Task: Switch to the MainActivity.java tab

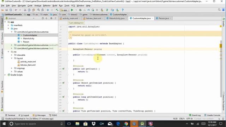Action: [x=117, y=18]
